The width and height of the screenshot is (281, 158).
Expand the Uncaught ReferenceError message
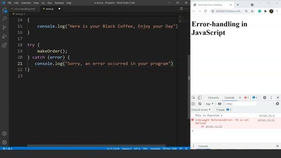click(x=196, y=120)
